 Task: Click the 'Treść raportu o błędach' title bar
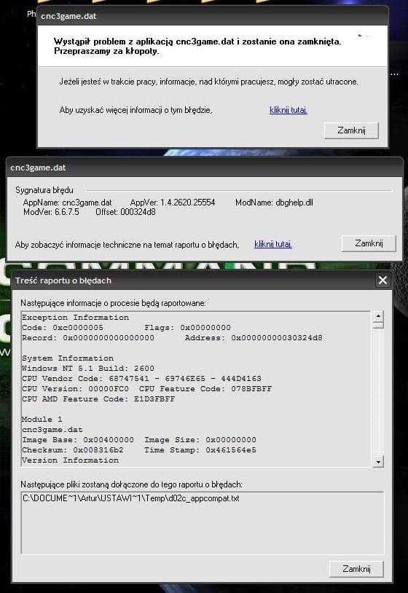(x=195, y=280)
